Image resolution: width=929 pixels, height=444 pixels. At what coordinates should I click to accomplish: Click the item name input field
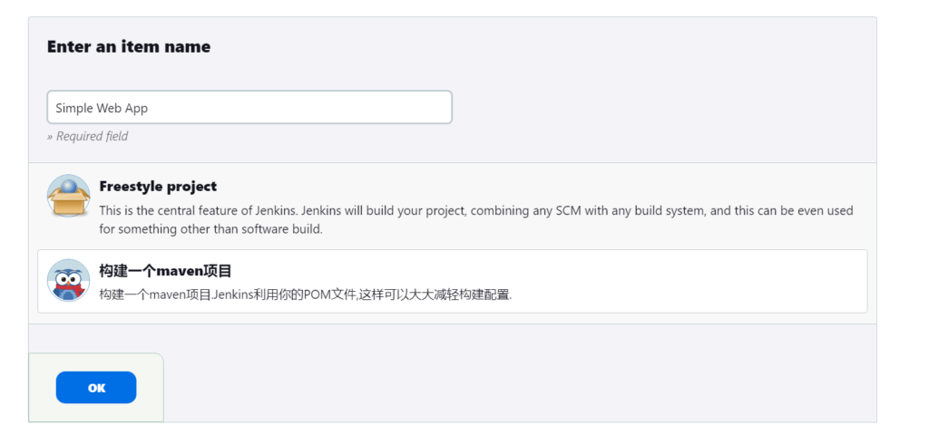click(249, 107)
